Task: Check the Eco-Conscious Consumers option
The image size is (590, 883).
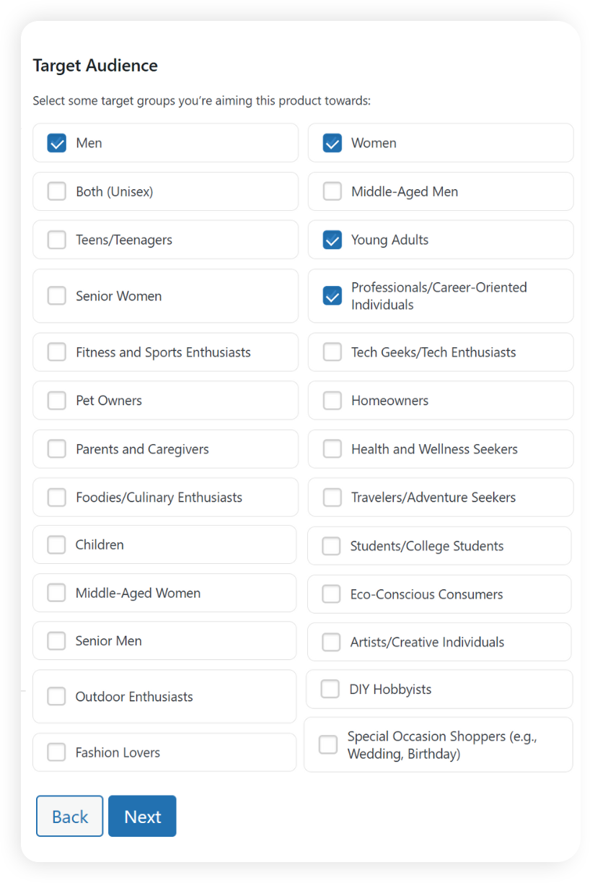Action: pyautogui.click(x=331, y=593)
